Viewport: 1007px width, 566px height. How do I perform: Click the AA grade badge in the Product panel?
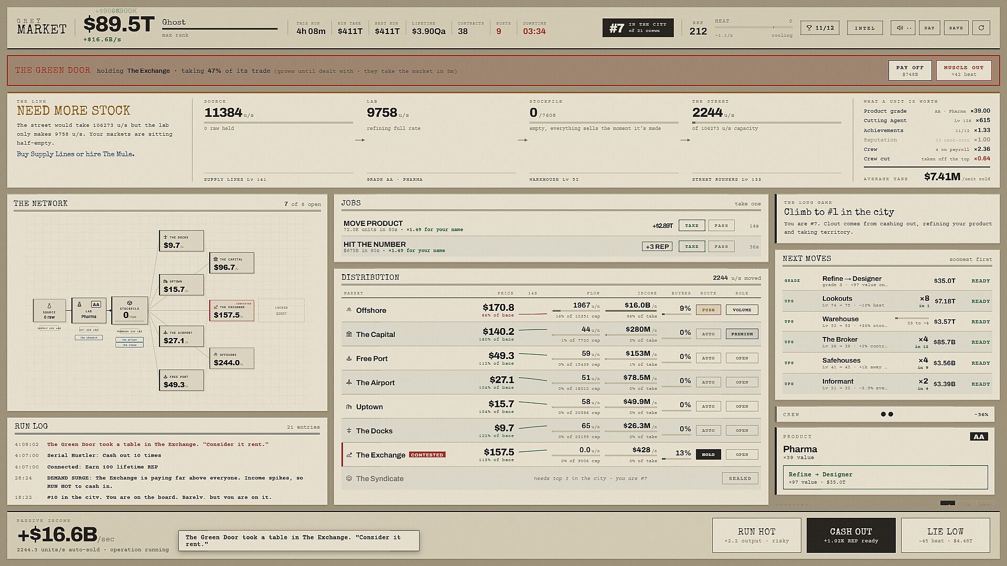coord(979,437)
